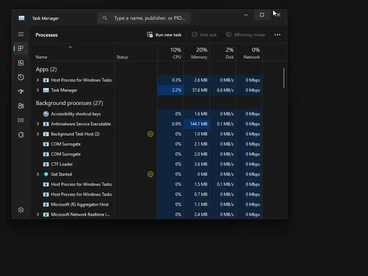Expand the Task Manager app entry
368x276 pixels.
pos(38,90)
